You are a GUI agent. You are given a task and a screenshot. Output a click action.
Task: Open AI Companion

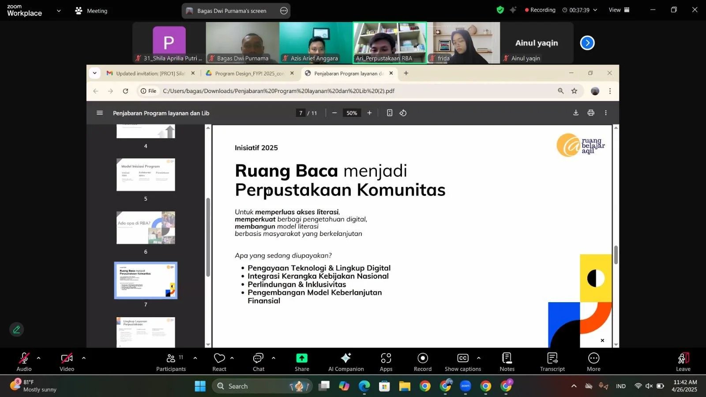346,362
